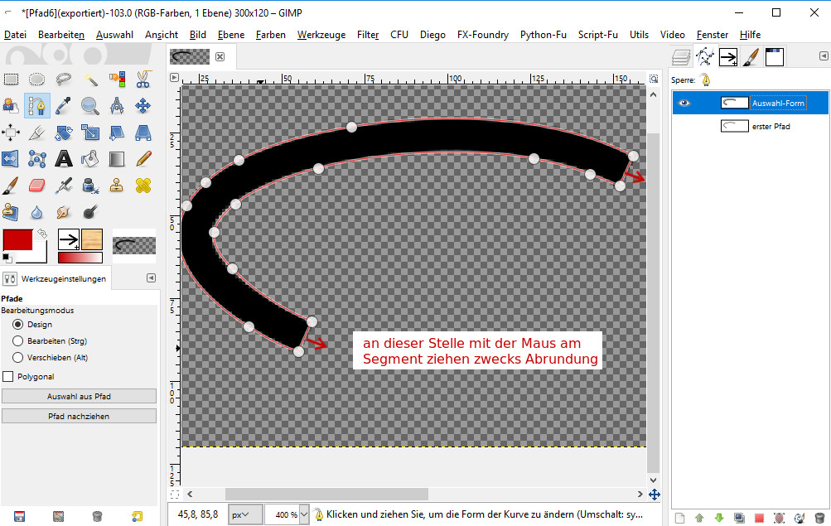The width and height of the screenshot is (831, 526).
Task: Select the Pencil tool
Action: (143, 159)
